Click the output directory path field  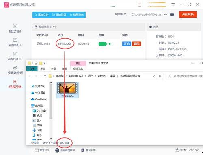[147, 15]
